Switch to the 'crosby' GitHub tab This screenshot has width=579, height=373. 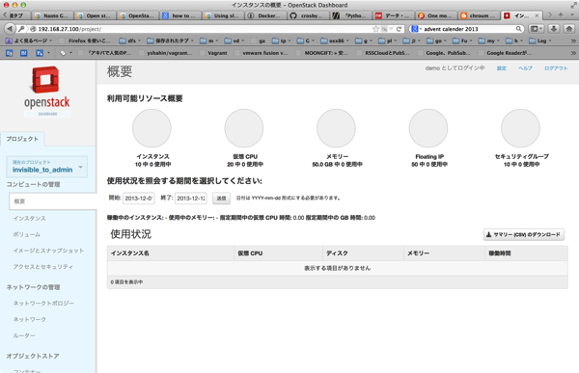coord(308,15)
